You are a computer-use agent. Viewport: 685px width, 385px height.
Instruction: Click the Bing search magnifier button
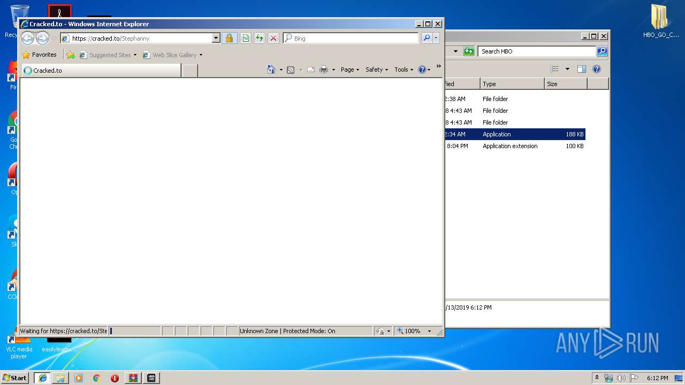427,38
